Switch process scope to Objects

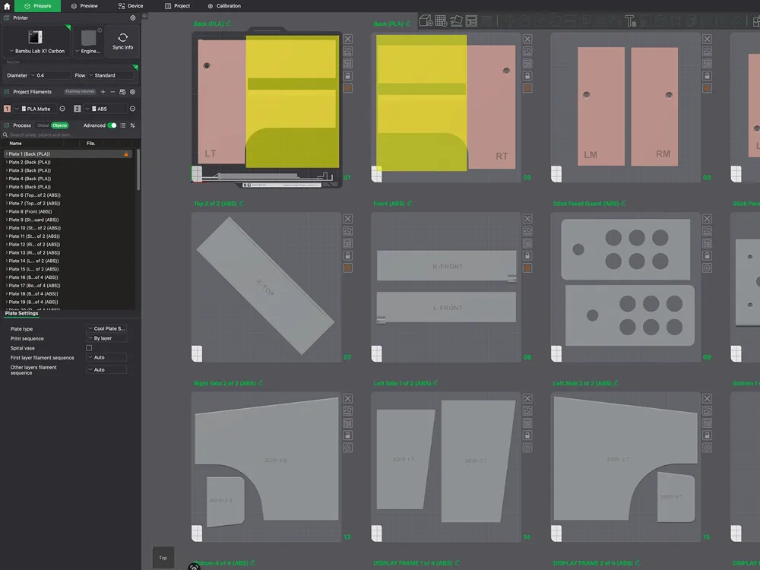(x=59, y=125)
